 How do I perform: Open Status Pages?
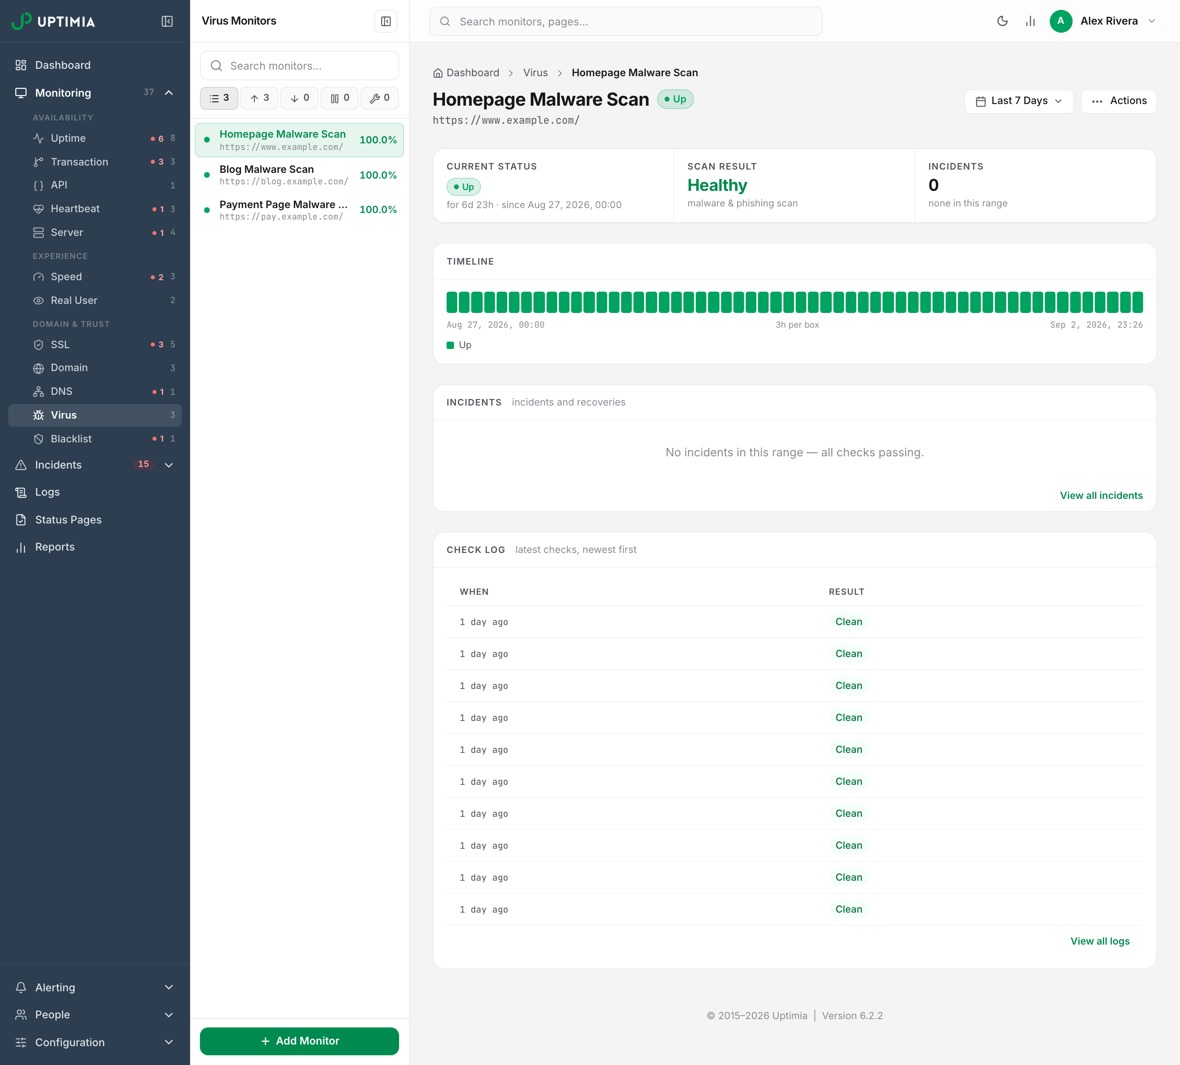point(95,520)
